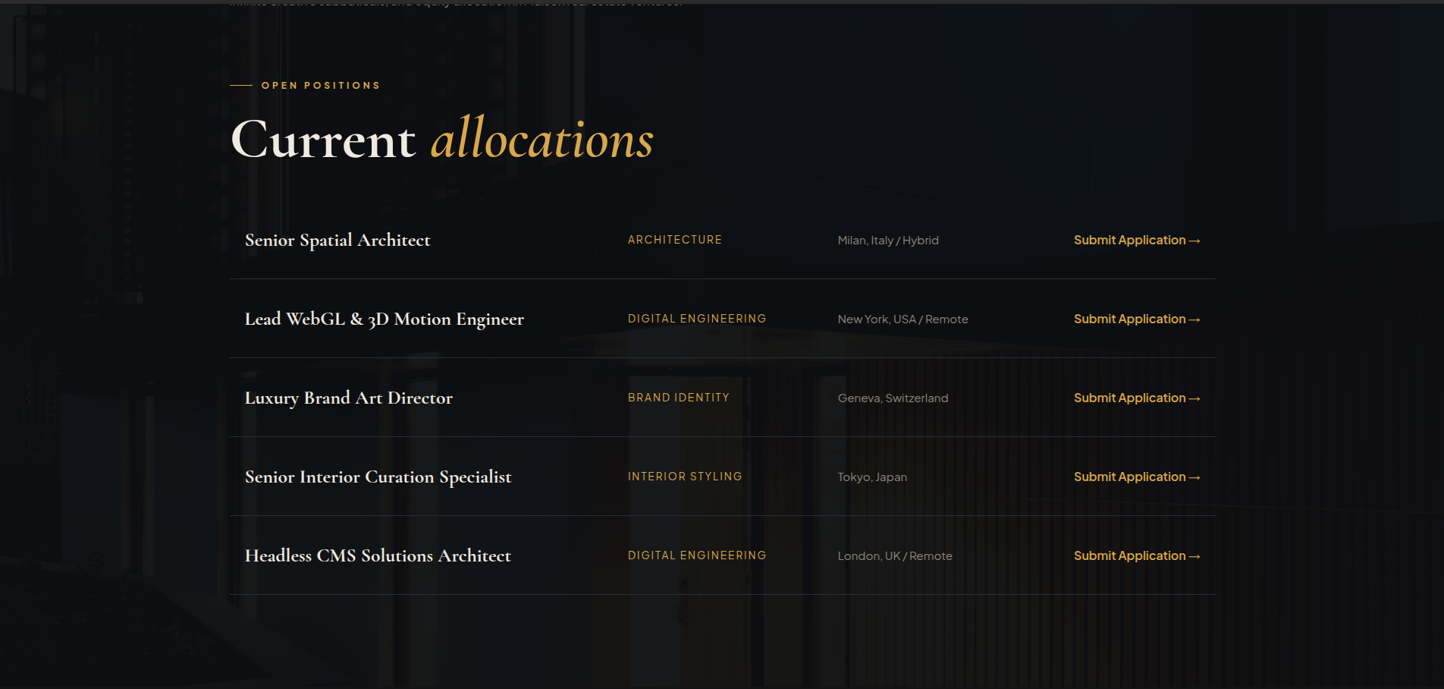Select Headless CMS Solutions Architect title
Screen dimensions: 1444x689
pyautogui.click(x=378, y=555)
